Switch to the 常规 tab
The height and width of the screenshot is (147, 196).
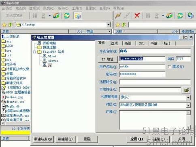coord(102,43)
